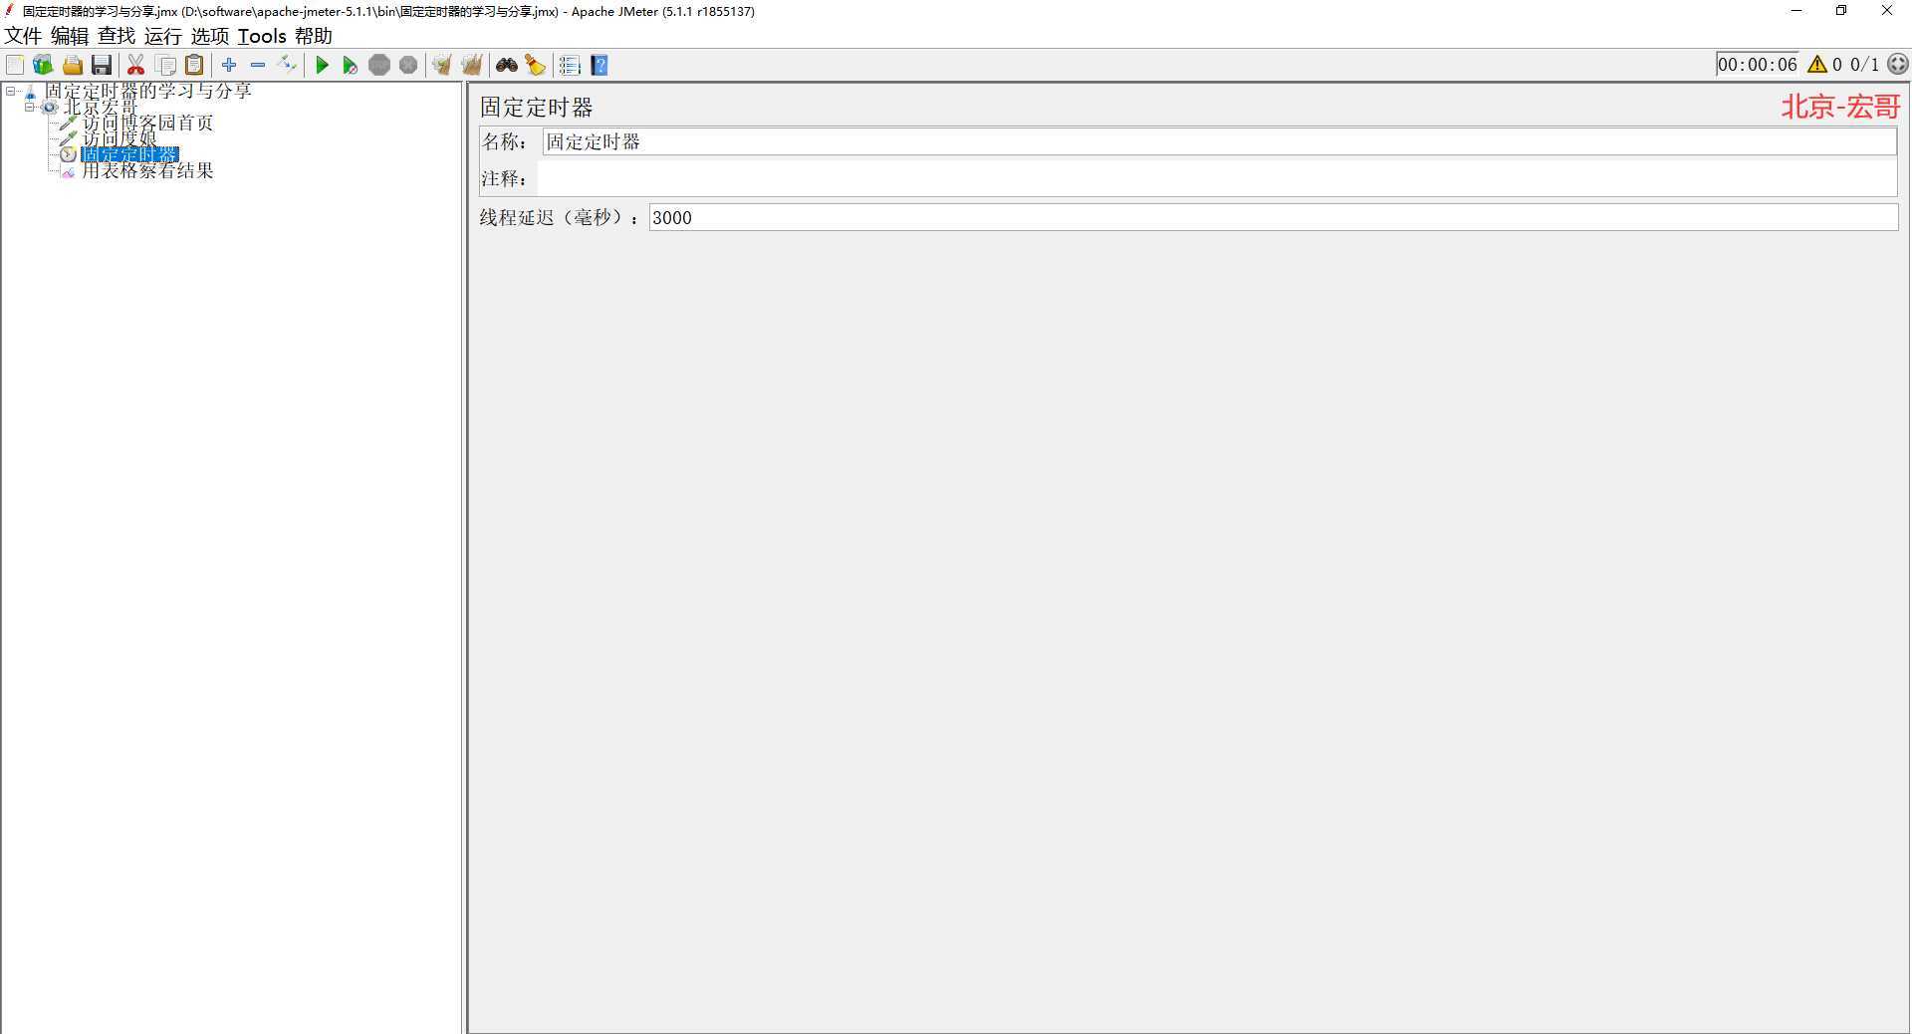Select the 用表格察看结果 listener
Viewport: 1912px width, 1034px height.
147,170
